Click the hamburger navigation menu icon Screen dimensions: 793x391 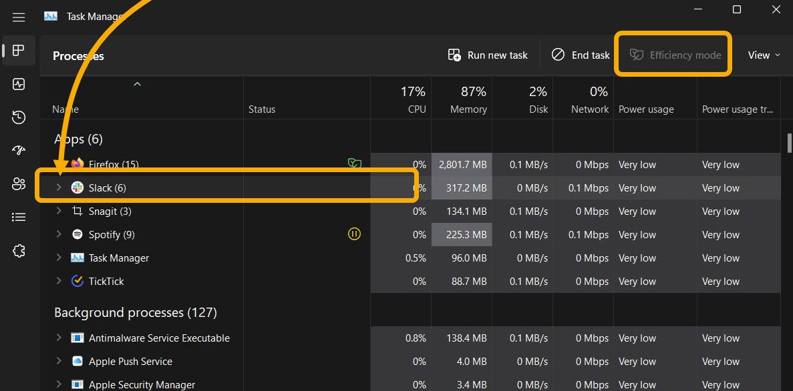(x=19, y=17)
